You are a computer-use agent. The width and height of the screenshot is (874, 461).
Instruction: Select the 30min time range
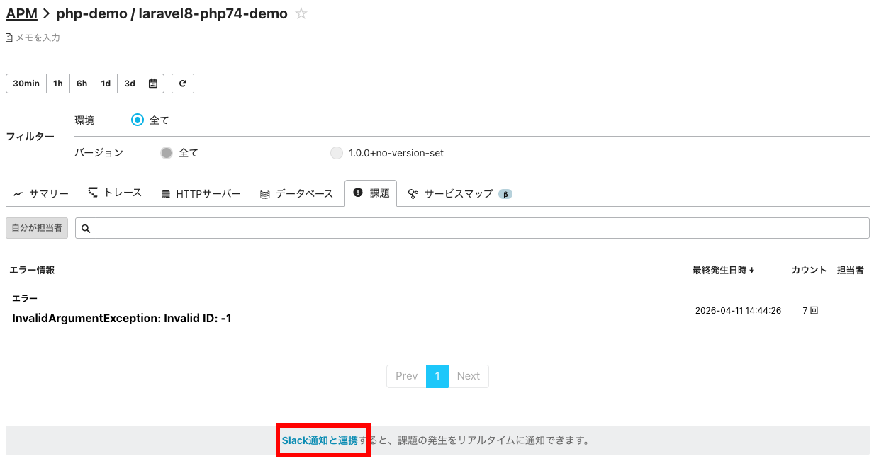[26, 84]
